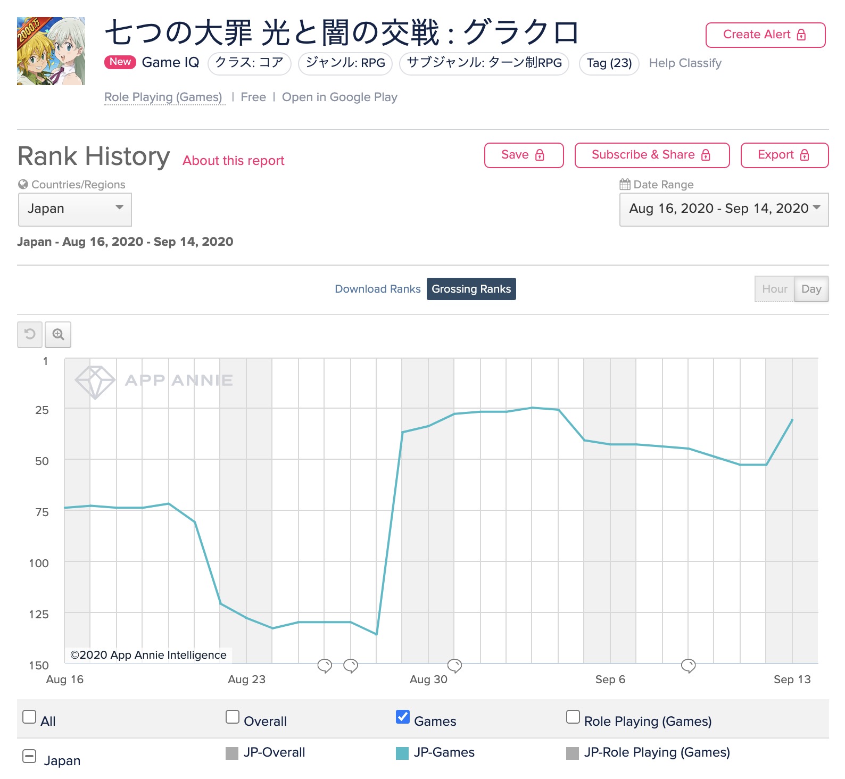Click the lock icon on Create Alert
845x779 pixels.
point(801,35)
